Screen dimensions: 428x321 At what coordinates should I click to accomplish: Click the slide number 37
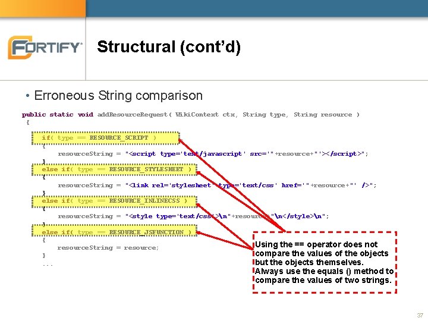tap(420, 315)
